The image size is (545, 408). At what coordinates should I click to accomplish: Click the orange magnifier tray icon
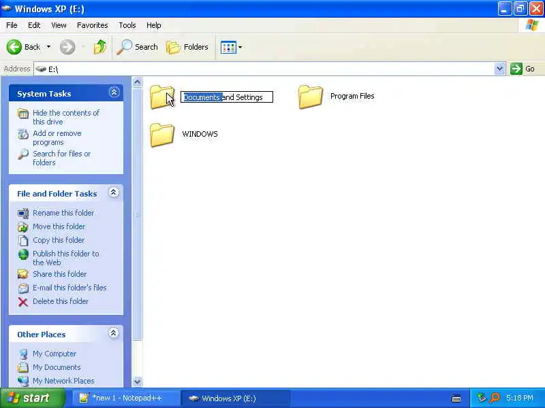coord(495,398)
